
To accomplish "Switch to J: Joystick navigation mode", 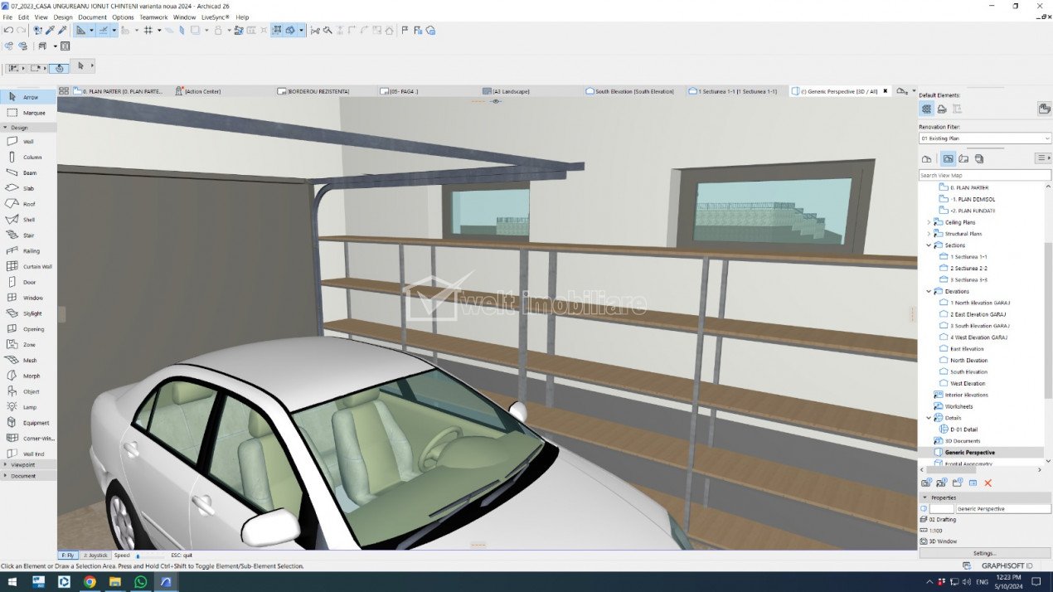I will [96, 555].
